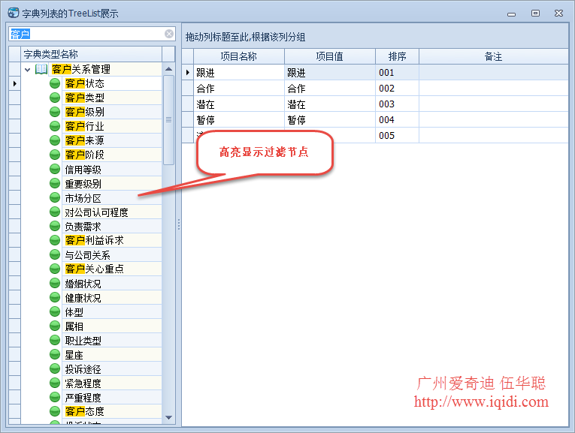The width and height of the screenshot is (575, 433).
Task: Click the splitter handle between the two panels
Action: [x=179, y=224]
